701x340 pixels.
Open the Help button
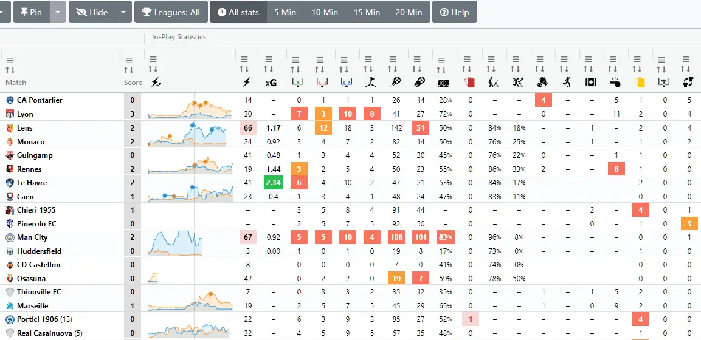point(454,12)
